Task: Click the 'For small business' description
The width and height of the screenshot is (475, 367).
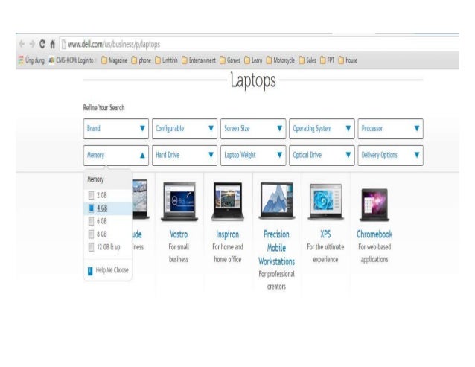Action: (179, 253)
